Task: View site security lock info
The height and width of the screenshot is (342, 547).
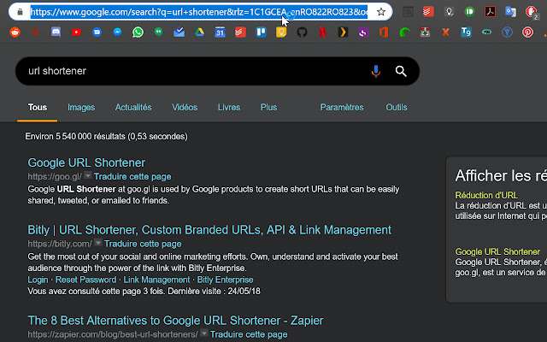Action: coord(20,11)
